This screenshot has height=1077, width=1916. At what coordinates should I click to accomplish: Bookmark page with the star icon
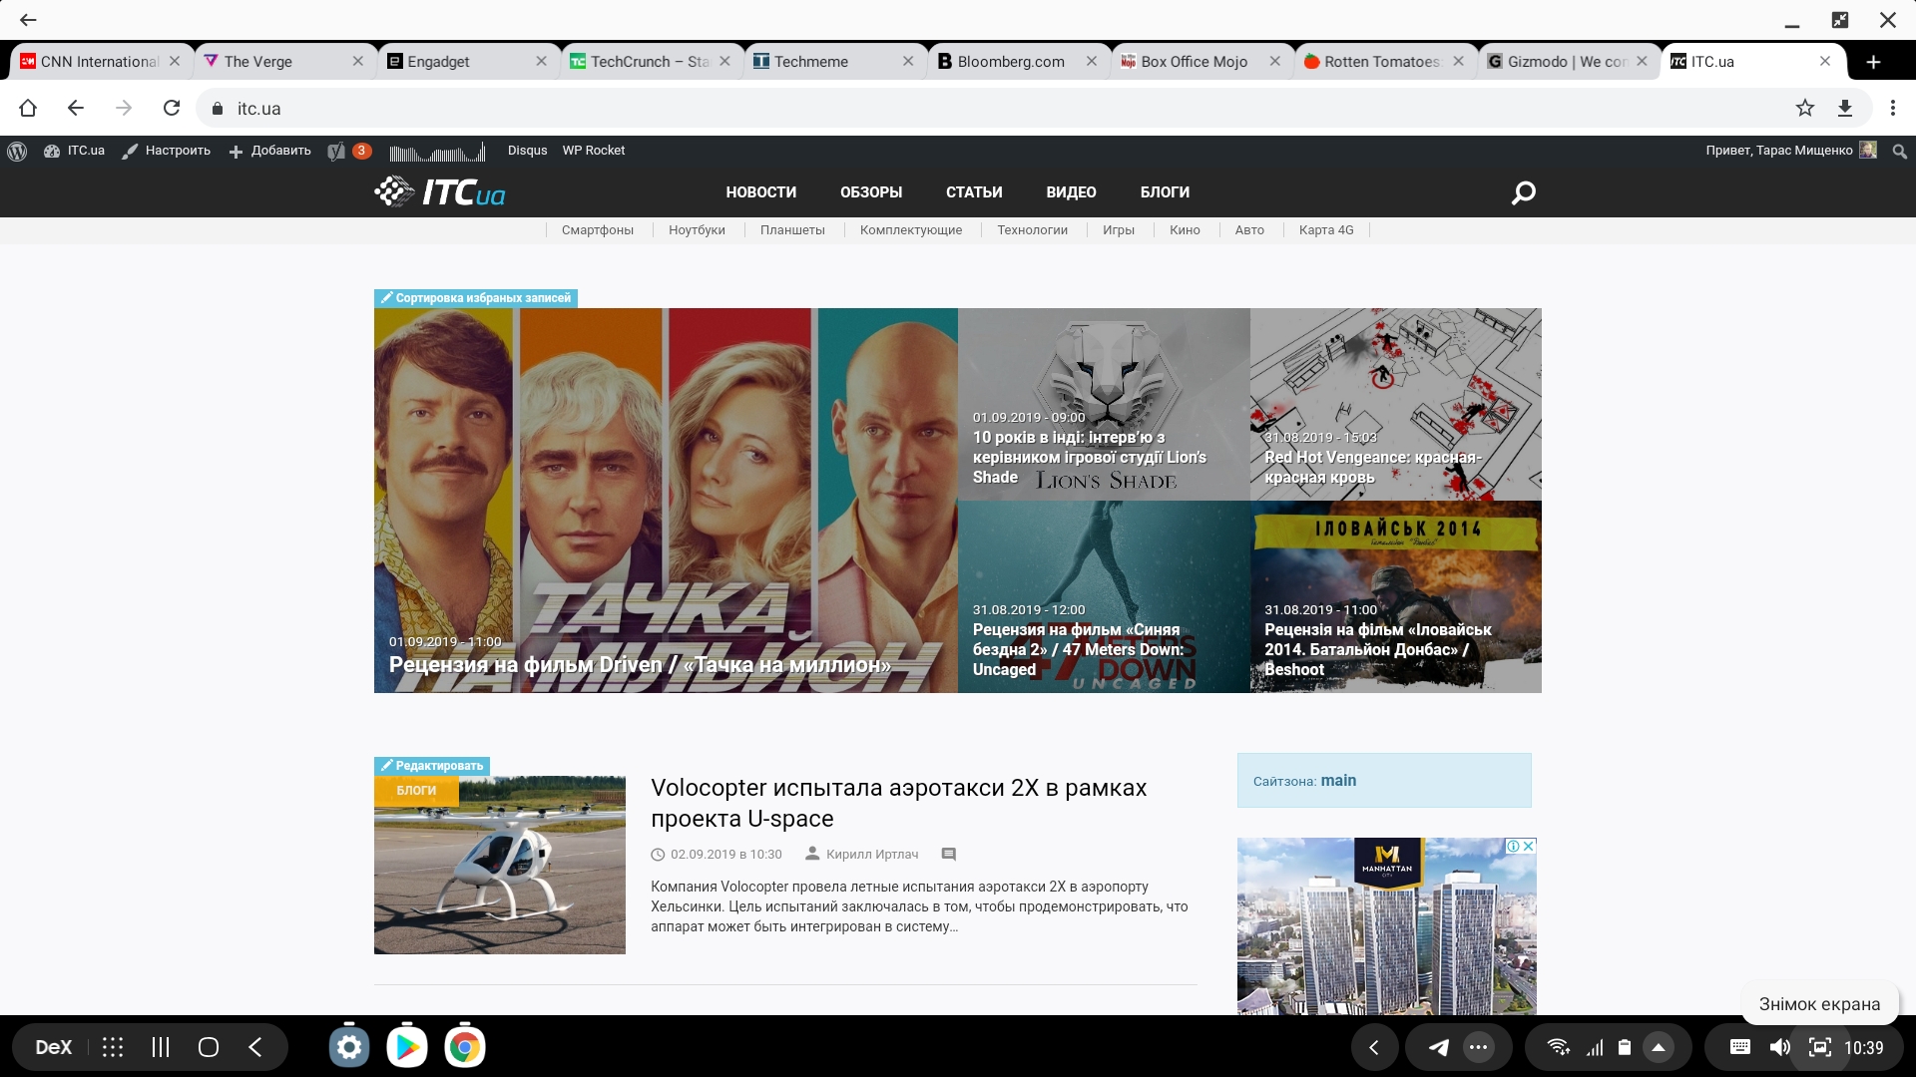coord(1805,108)
